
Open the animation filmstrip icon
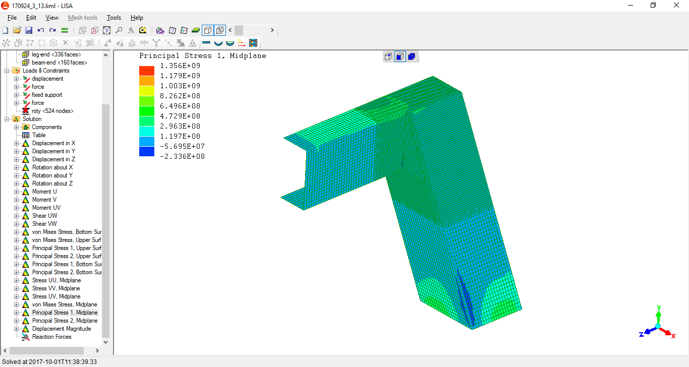[253, 43]
